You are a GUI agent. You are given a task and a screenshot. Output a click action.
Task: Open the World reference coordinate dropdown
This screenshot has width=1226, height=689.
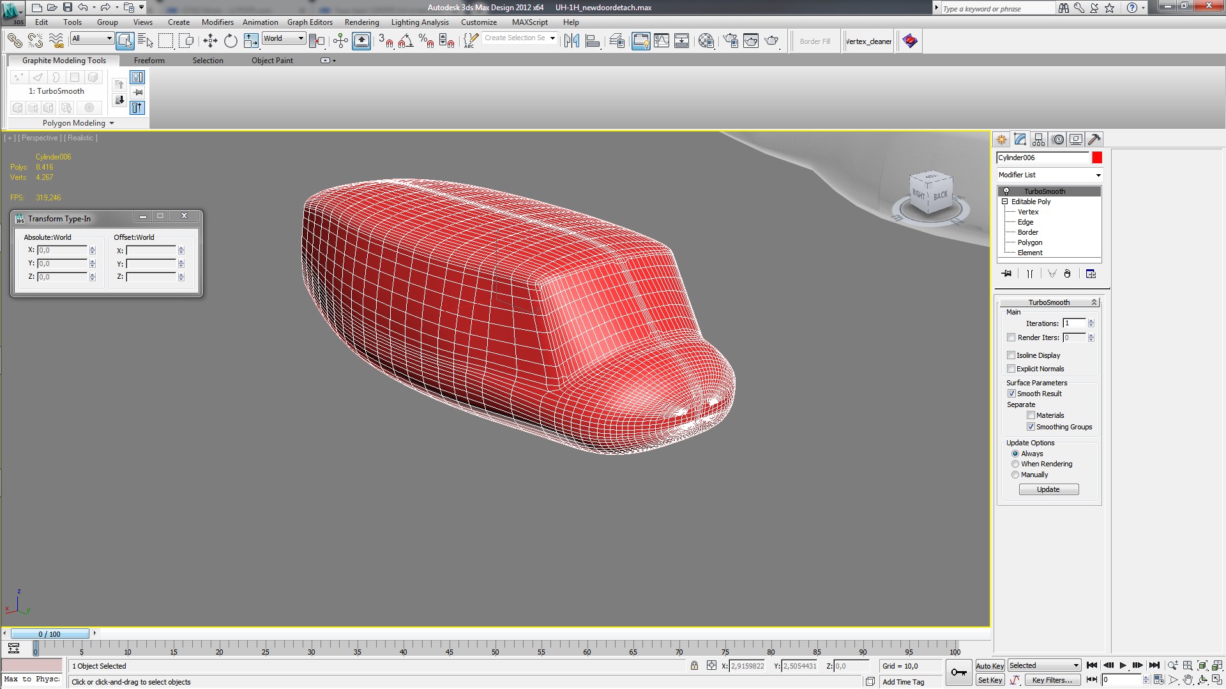tap(284, 38)
